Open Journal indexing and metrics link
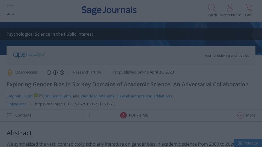This screenshot has width=262, height=147. point(227,55)
